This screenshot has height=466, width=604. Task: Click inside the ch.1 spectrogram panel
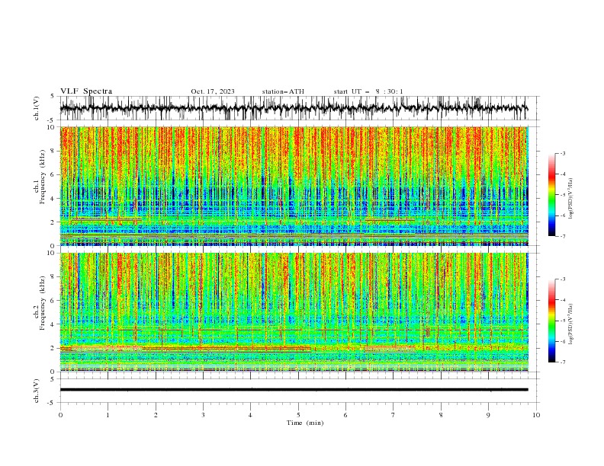pos(294,186)
